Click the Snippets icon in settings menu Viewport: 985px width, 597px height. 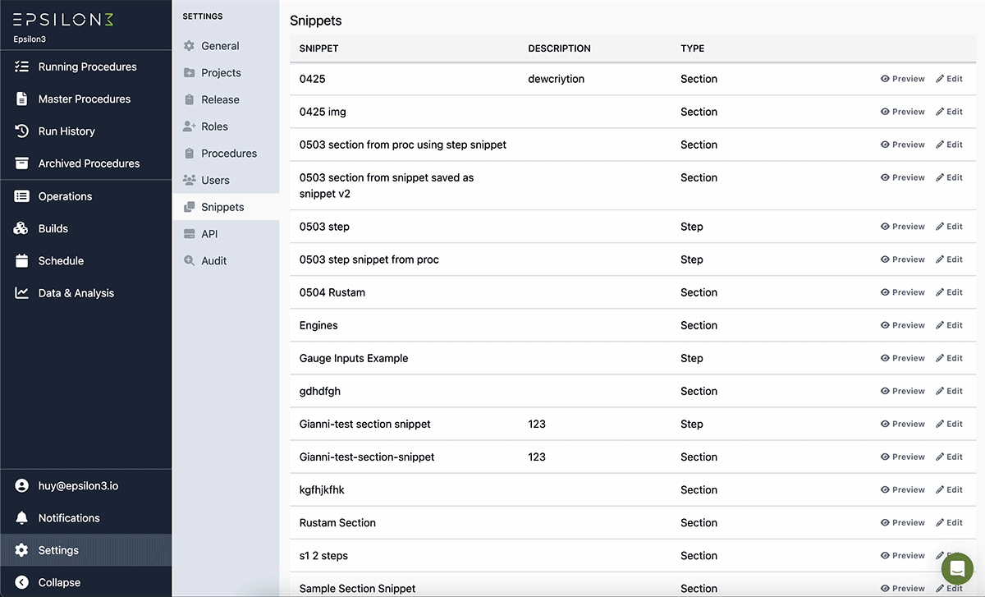click(189, 207)
